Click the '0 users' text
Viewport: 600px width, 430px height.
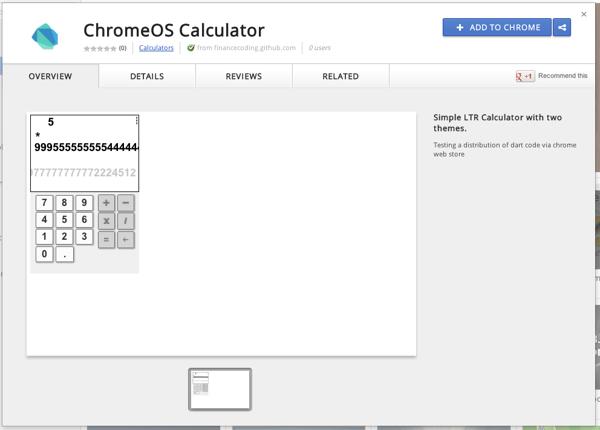pyautogui.click(x=319, y=48)
